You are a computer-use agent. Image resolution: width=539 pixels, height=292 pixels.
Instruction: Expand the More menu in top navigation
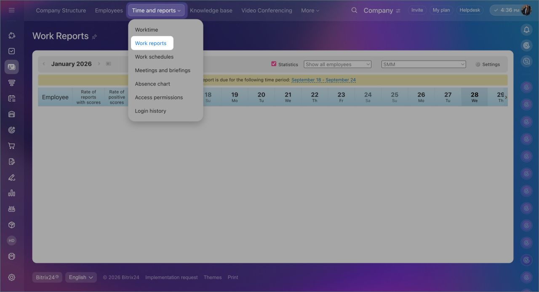coord(310,11)
